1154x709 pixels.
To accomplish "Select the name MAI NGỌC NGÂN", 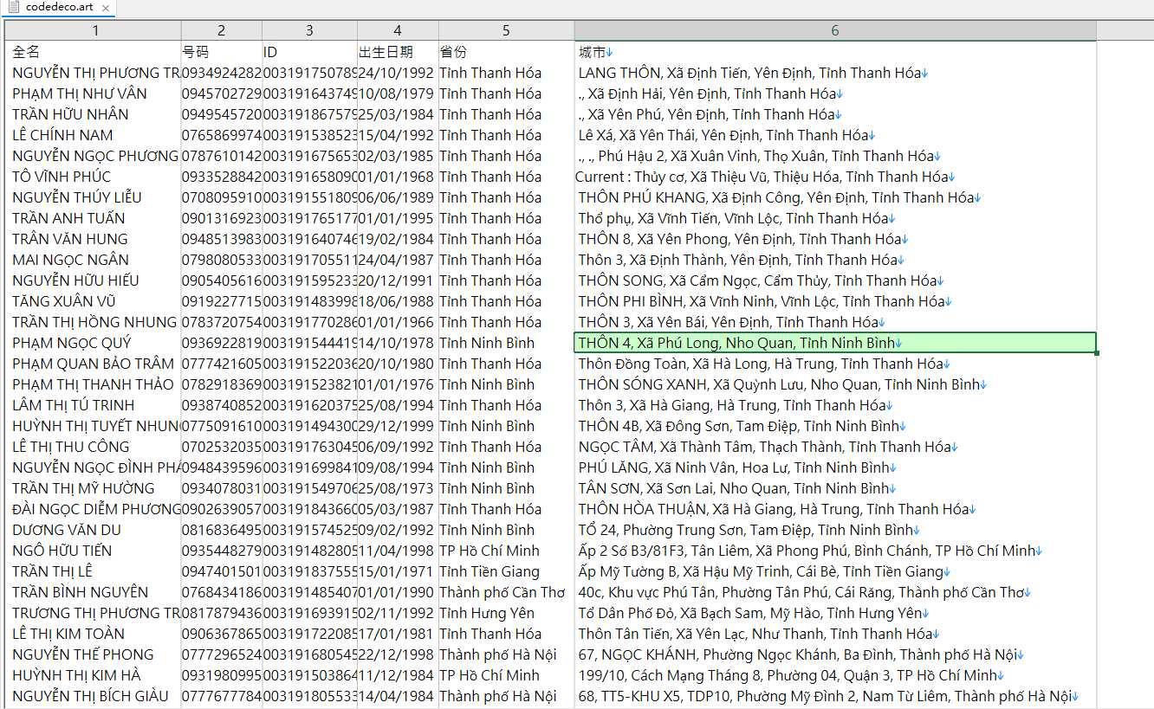I will point(70,260).
